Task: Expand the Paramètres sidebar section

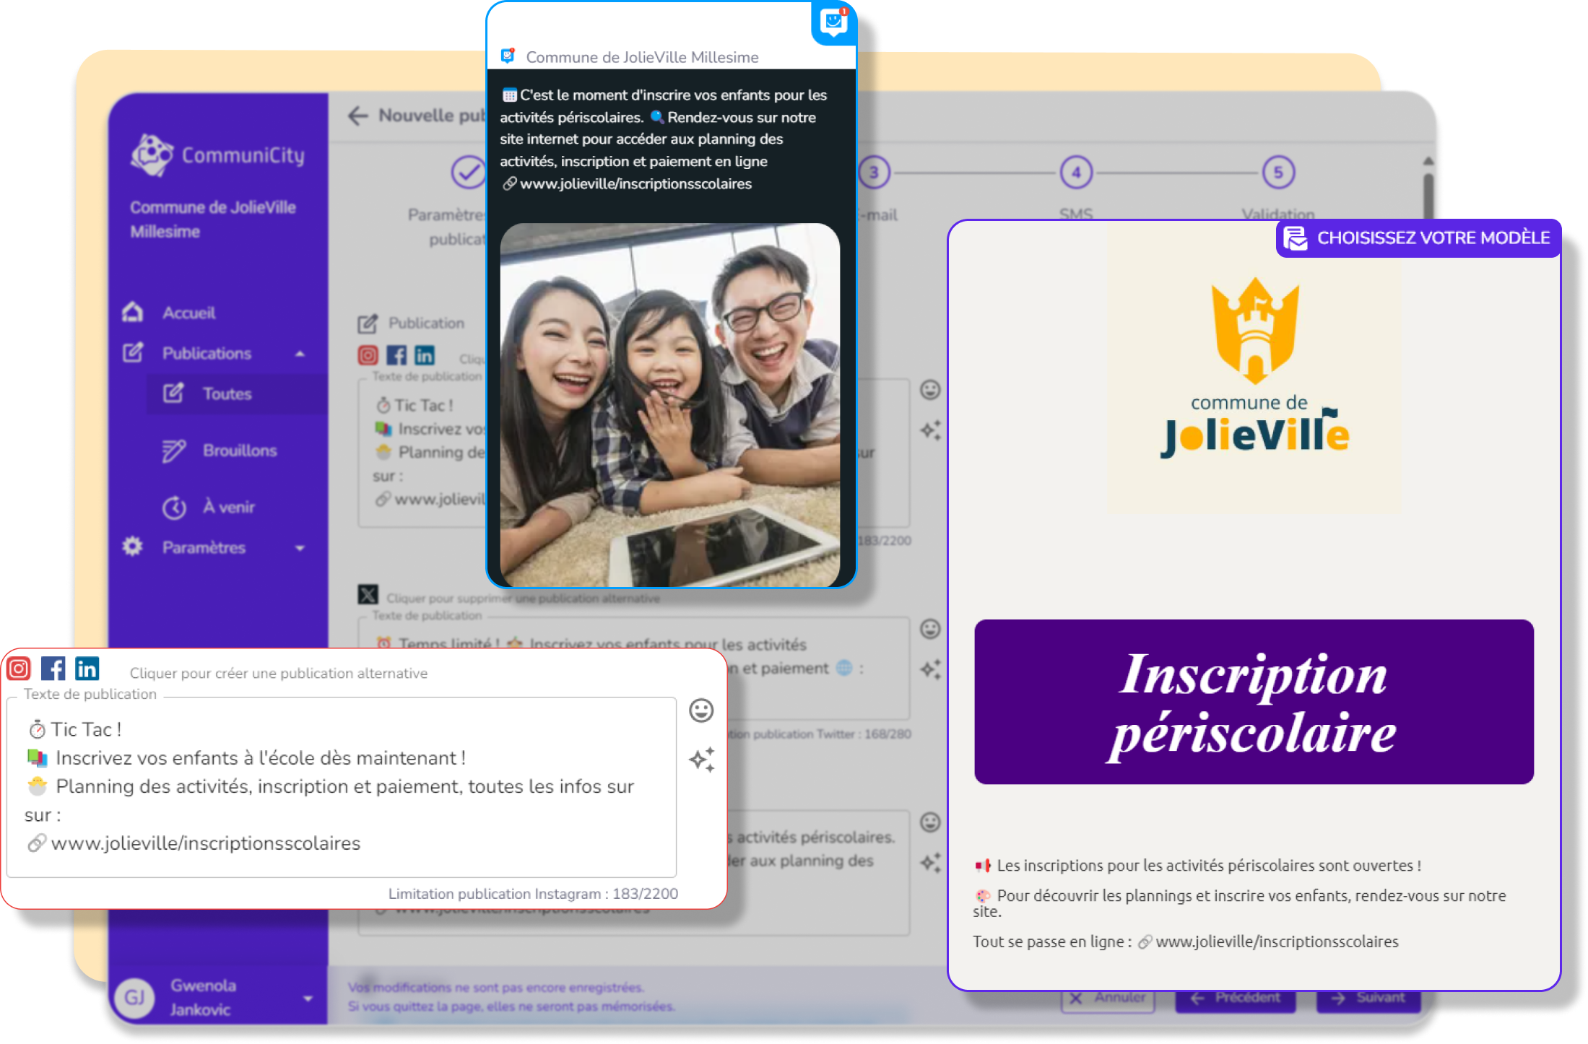Action: click(x=300, y=548)
